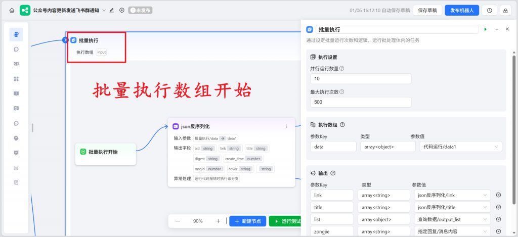Click the create_time number output field tag
This screenshot has width=518, height=237.
tap(243, 159)
